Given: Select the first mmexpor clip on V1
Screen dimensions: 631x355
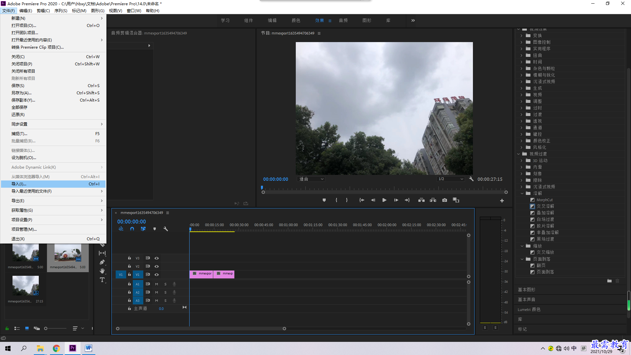Looking at the screenshot, I should click(x=201, y=274).
